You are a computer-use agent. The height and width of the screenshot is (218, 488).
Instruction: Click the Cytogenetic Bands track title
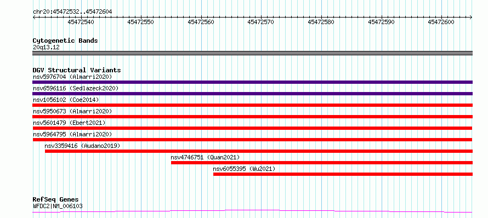coord(65,41)
